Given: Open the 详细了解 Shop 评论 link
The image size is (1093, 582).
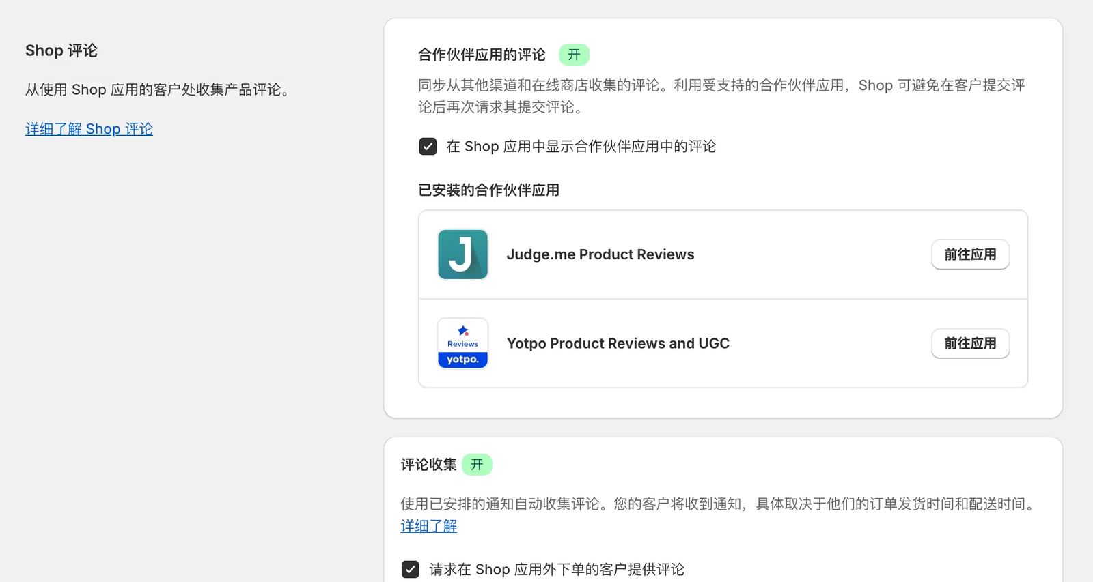Looking at the screenshot, I should coord(89,129).
